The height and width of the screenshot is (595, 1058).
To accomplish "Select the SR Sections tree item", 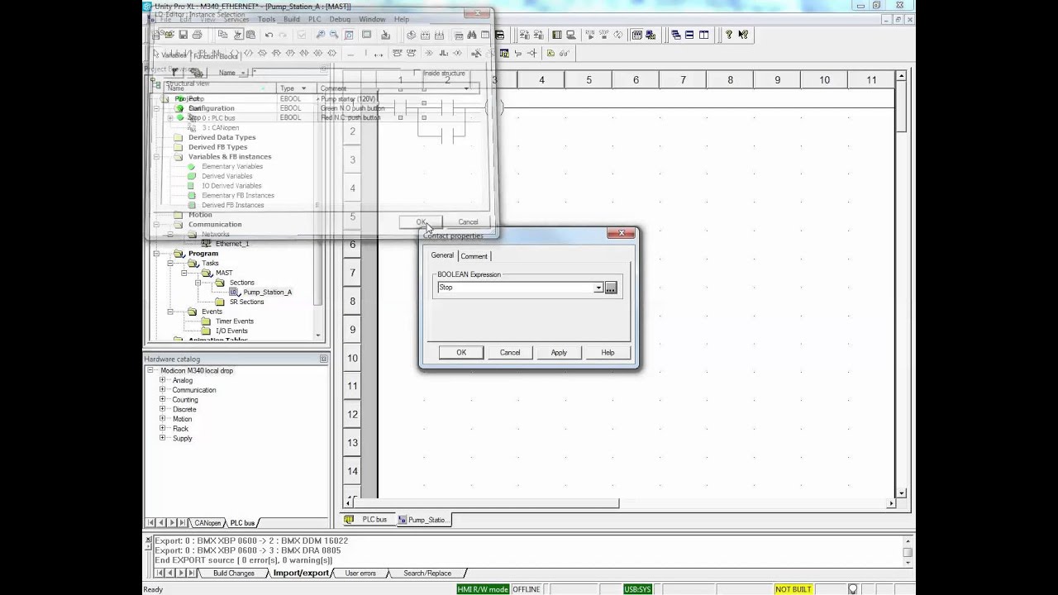I will (246, 302).
